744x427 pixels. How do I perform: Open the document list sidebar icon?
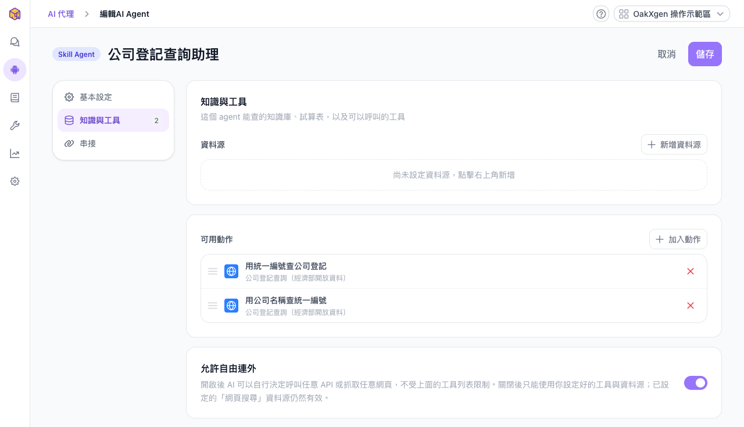[15, 98]
